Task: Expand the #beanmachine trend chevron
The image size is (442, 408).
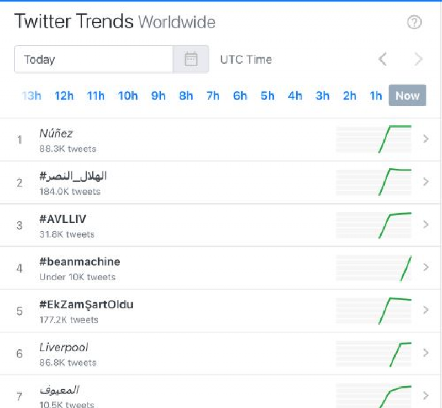Action: pyautogui.click(x=425, y=268)
